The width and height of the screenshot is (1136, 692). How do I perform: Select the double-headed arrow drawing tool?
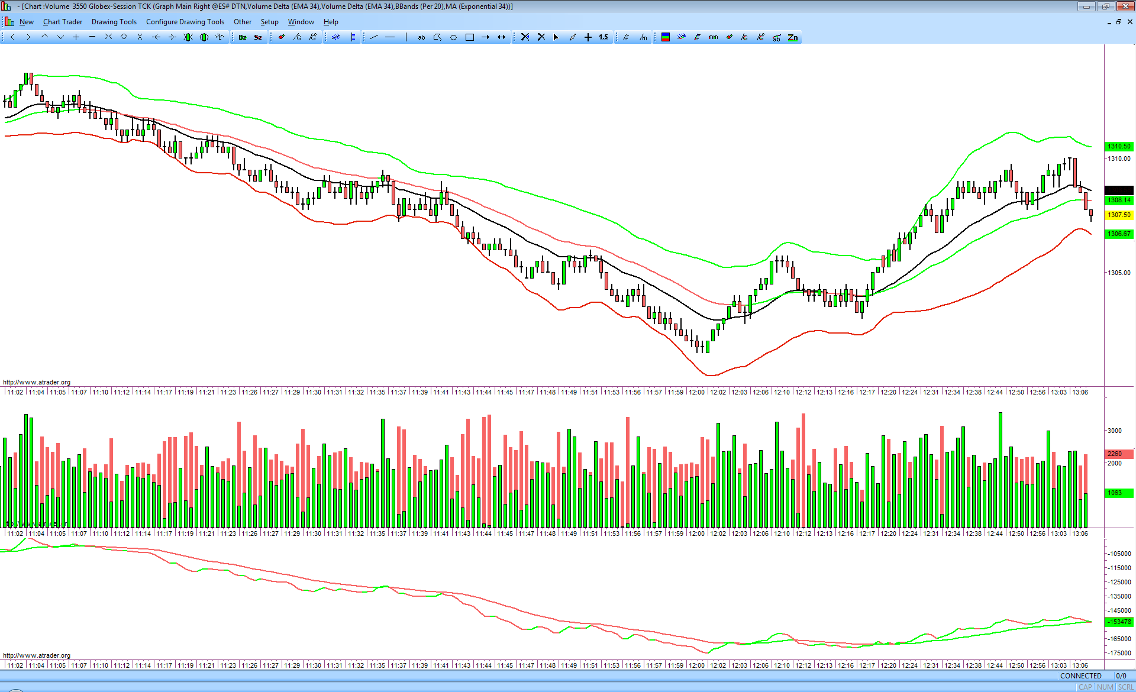coord(502,37)
